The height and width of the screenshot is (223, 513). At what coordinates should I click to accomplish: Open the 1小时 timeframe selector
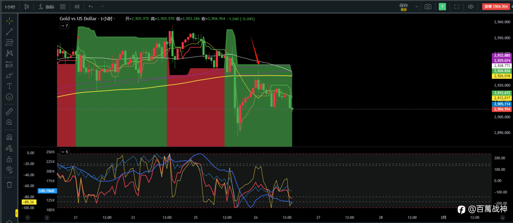pos(11,7)
